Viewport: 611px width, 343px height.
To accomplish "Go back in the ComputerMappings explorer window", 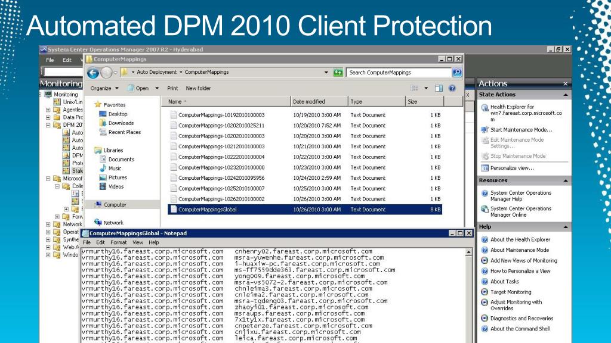I will [x=93, y=73].
